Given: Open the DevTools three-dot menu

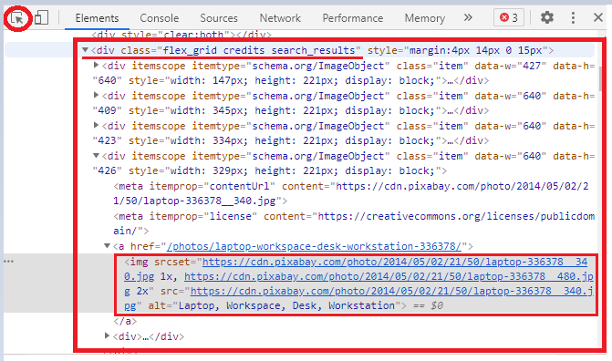Looking at the screenshot, I should (573, 17).
